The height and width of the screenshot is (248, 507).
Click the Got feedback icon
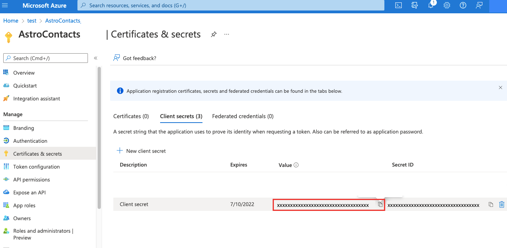click(x=117, y=58)
